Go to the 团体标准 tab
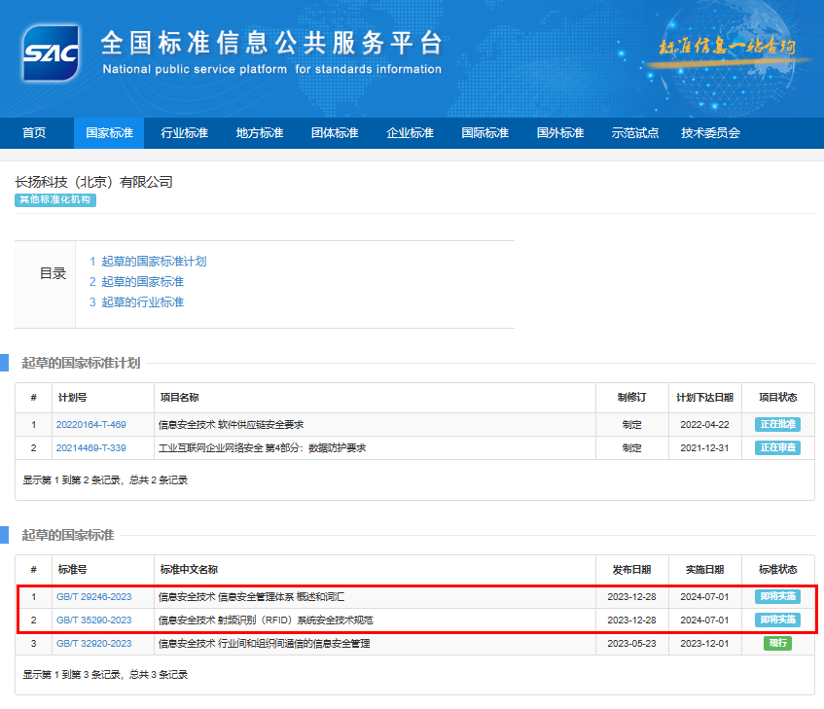The height and width of the screenshot is (709, 824). coord(335,133)
